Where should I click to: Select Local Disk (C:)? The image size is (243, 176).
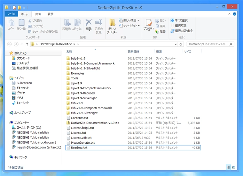click(x=27, y=128)
